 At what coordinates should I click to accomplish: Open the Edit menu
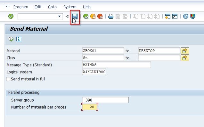pyautogui.click(x=38, y=7)
